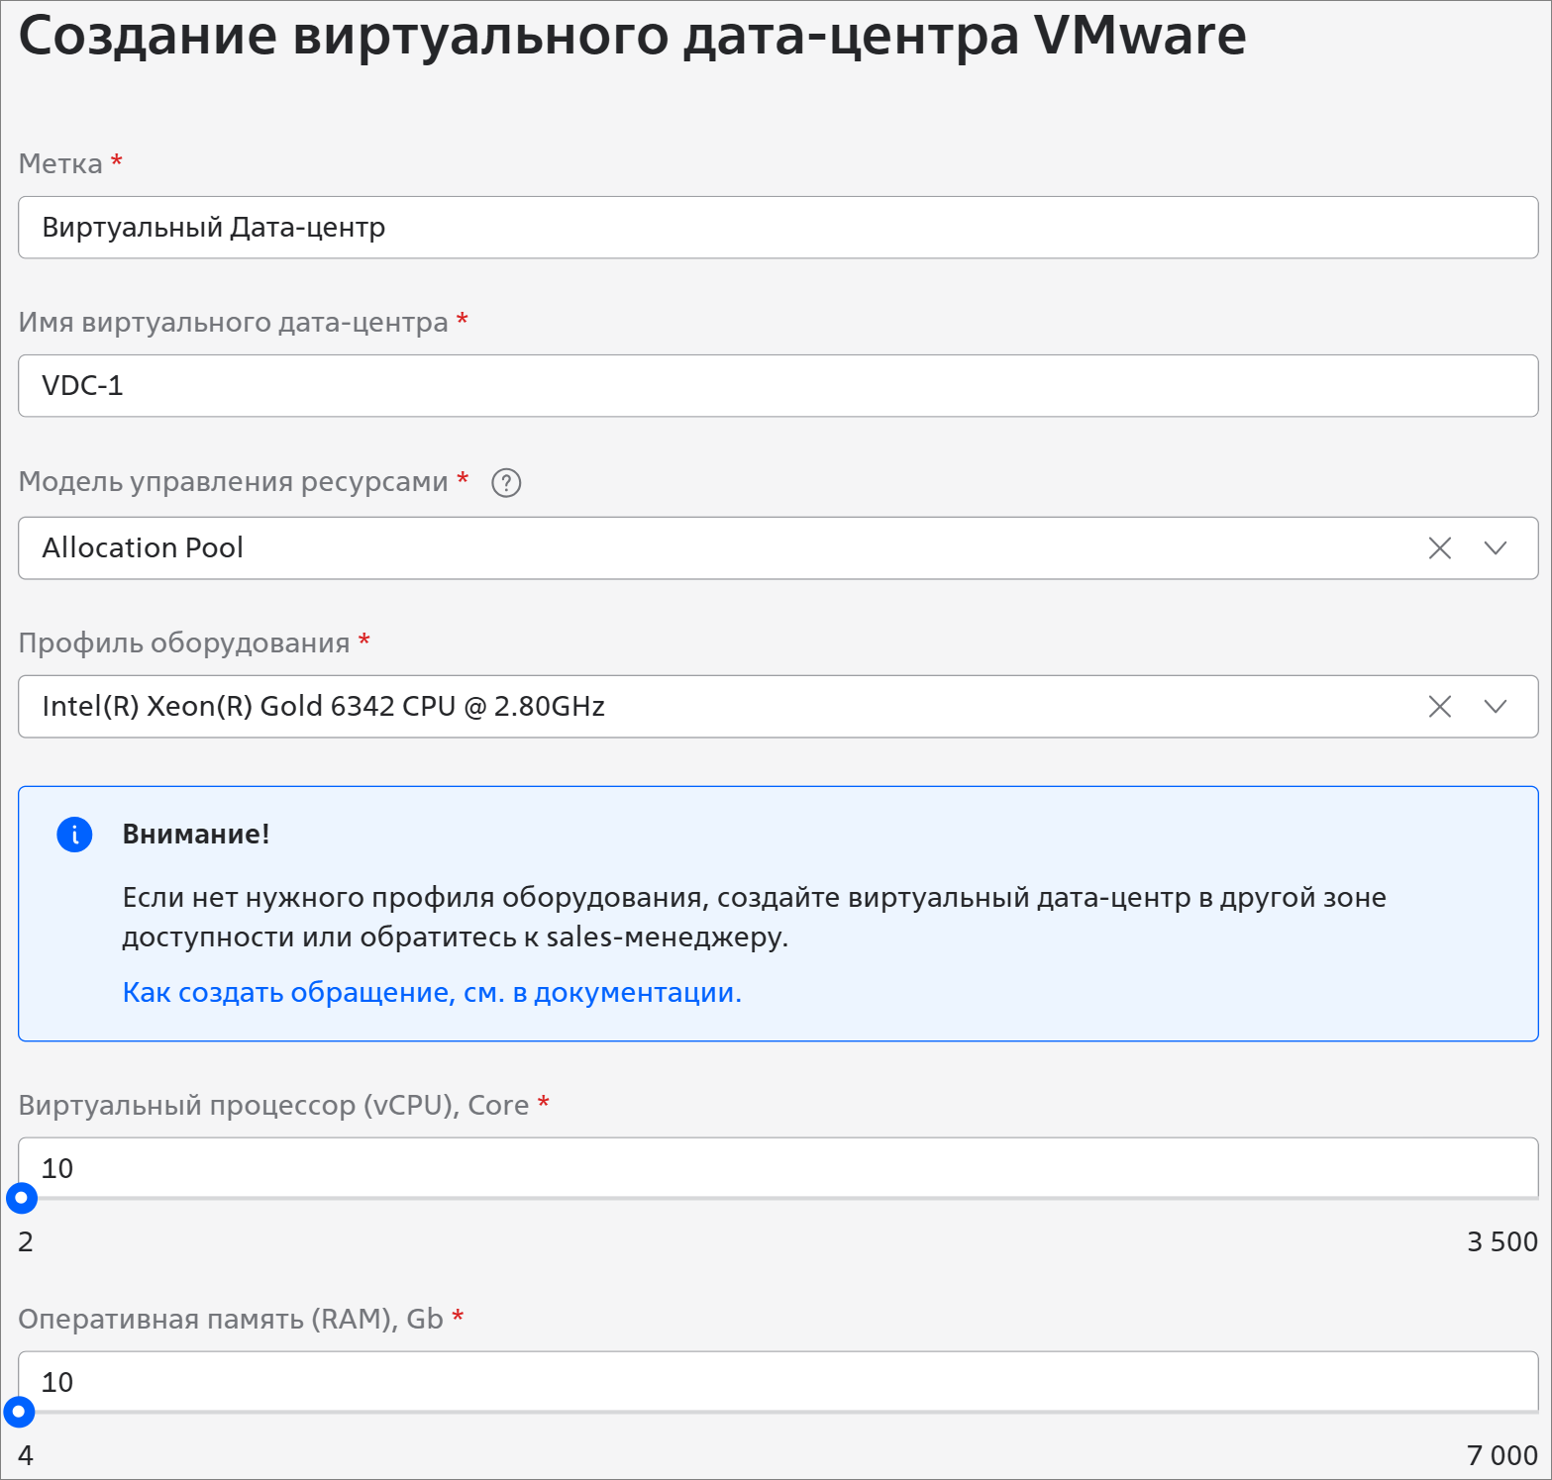Expand the Профиль оборудования dropdown chevron
Image resolution: width=1552 pixels, height=1480 pixels.
[1495, 707]
